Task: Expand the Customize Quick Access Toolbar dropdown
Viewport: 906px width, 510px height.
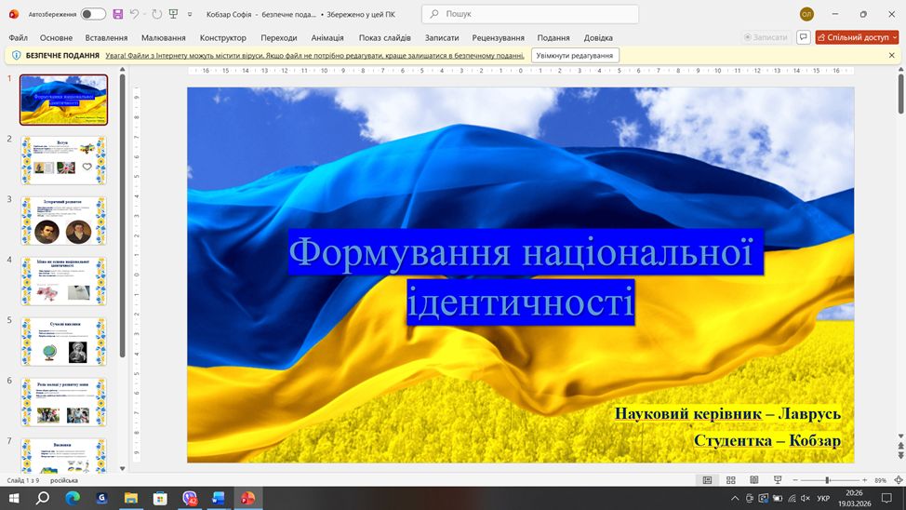Action: [x=191, y=14]
